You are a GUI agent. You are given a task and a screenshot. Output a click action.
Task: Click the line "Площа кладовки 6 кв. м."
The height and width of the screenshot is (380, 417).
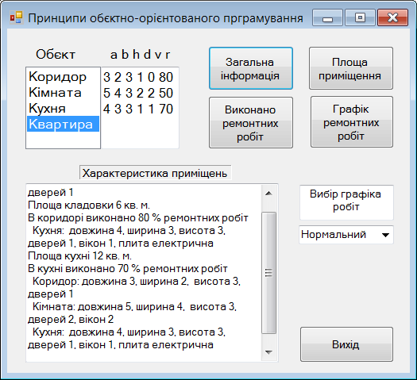coord(89,205)
